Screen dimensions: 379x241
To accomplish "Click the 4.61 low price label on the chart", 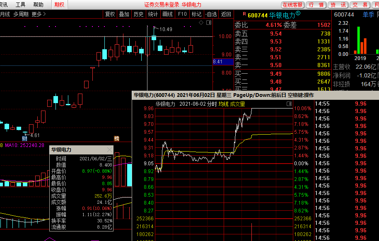I will pyautogui.click(x=35, y=135).
